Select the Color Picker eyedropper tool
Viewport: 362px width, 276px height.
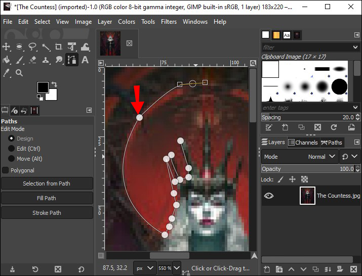[x=7, y=73]
